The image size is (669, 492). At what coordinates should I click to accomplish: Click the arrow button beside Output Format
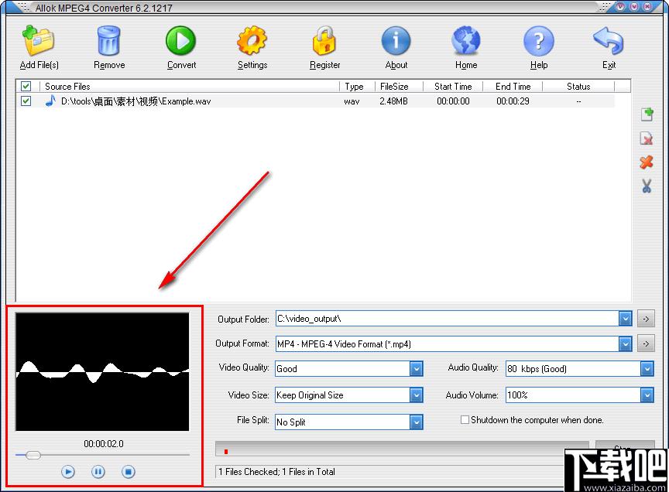tap(646, 343)
